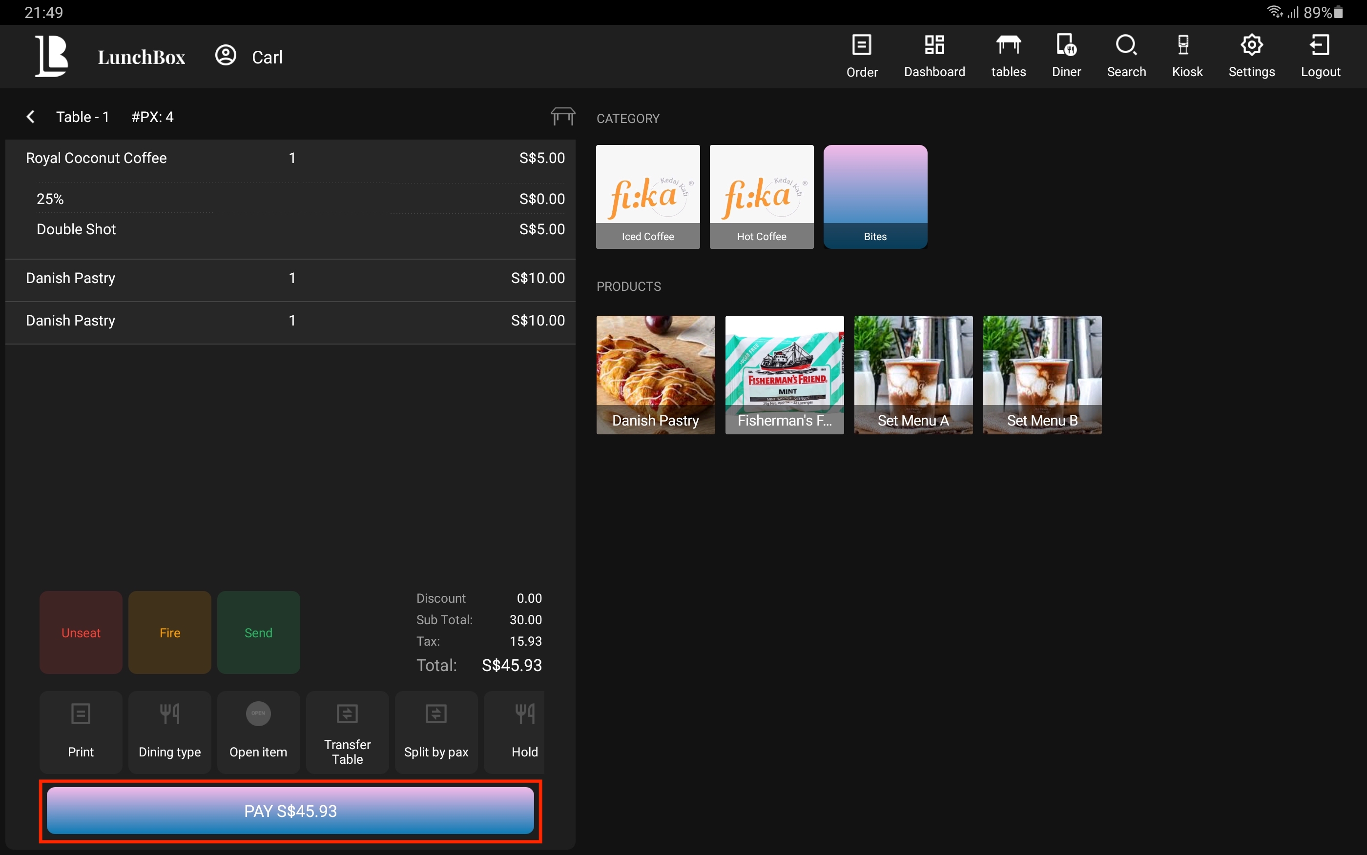Open Dining type selector
The image size is (1367, 855).
[169, 732]
